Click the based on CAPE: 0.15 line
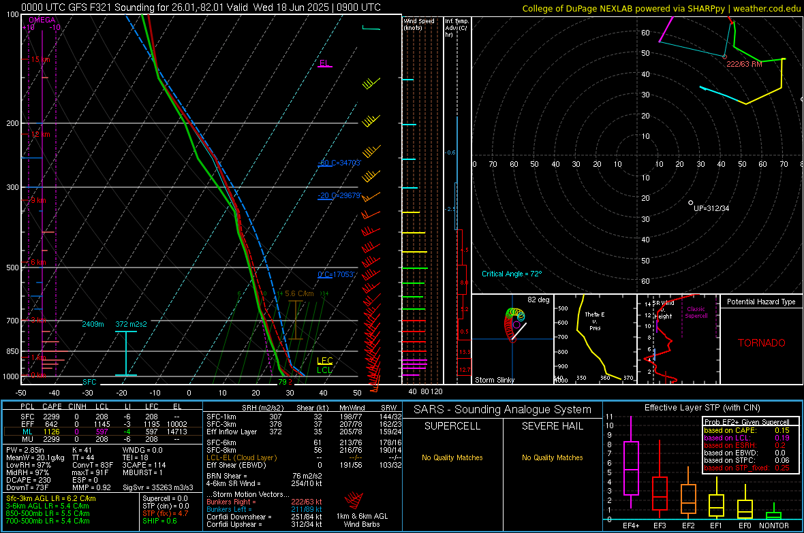Screen dimensions: 804x533 (747, 430)
